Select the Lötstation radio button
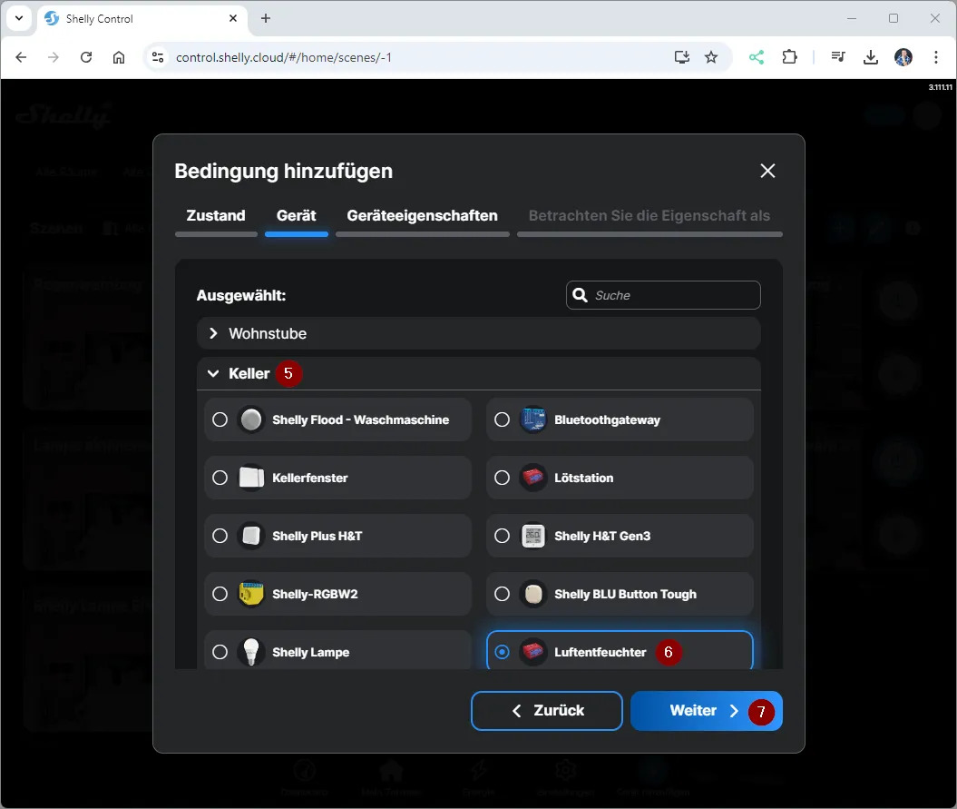957x809 pixels. [502, 478]
